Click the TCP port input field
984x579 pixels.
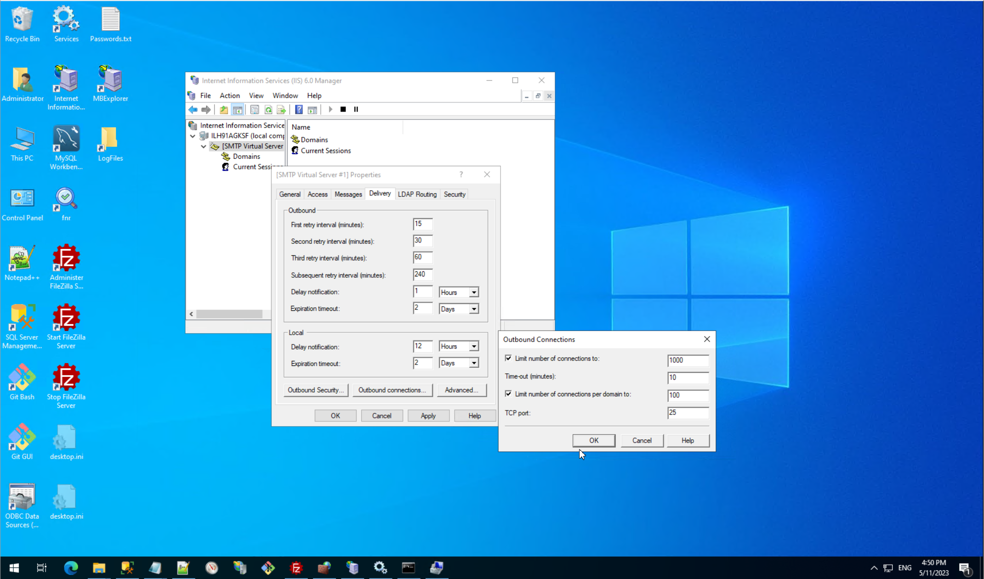(x=688, y=413)
